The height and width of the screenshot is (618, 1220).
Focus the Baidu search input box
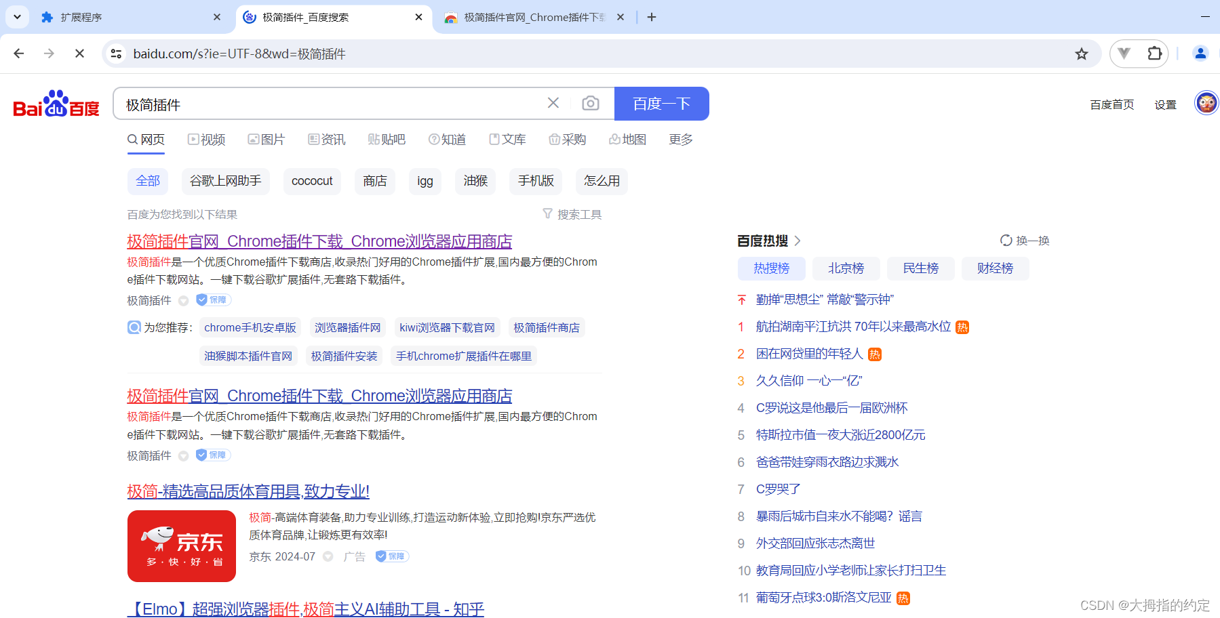click(332, 104)
